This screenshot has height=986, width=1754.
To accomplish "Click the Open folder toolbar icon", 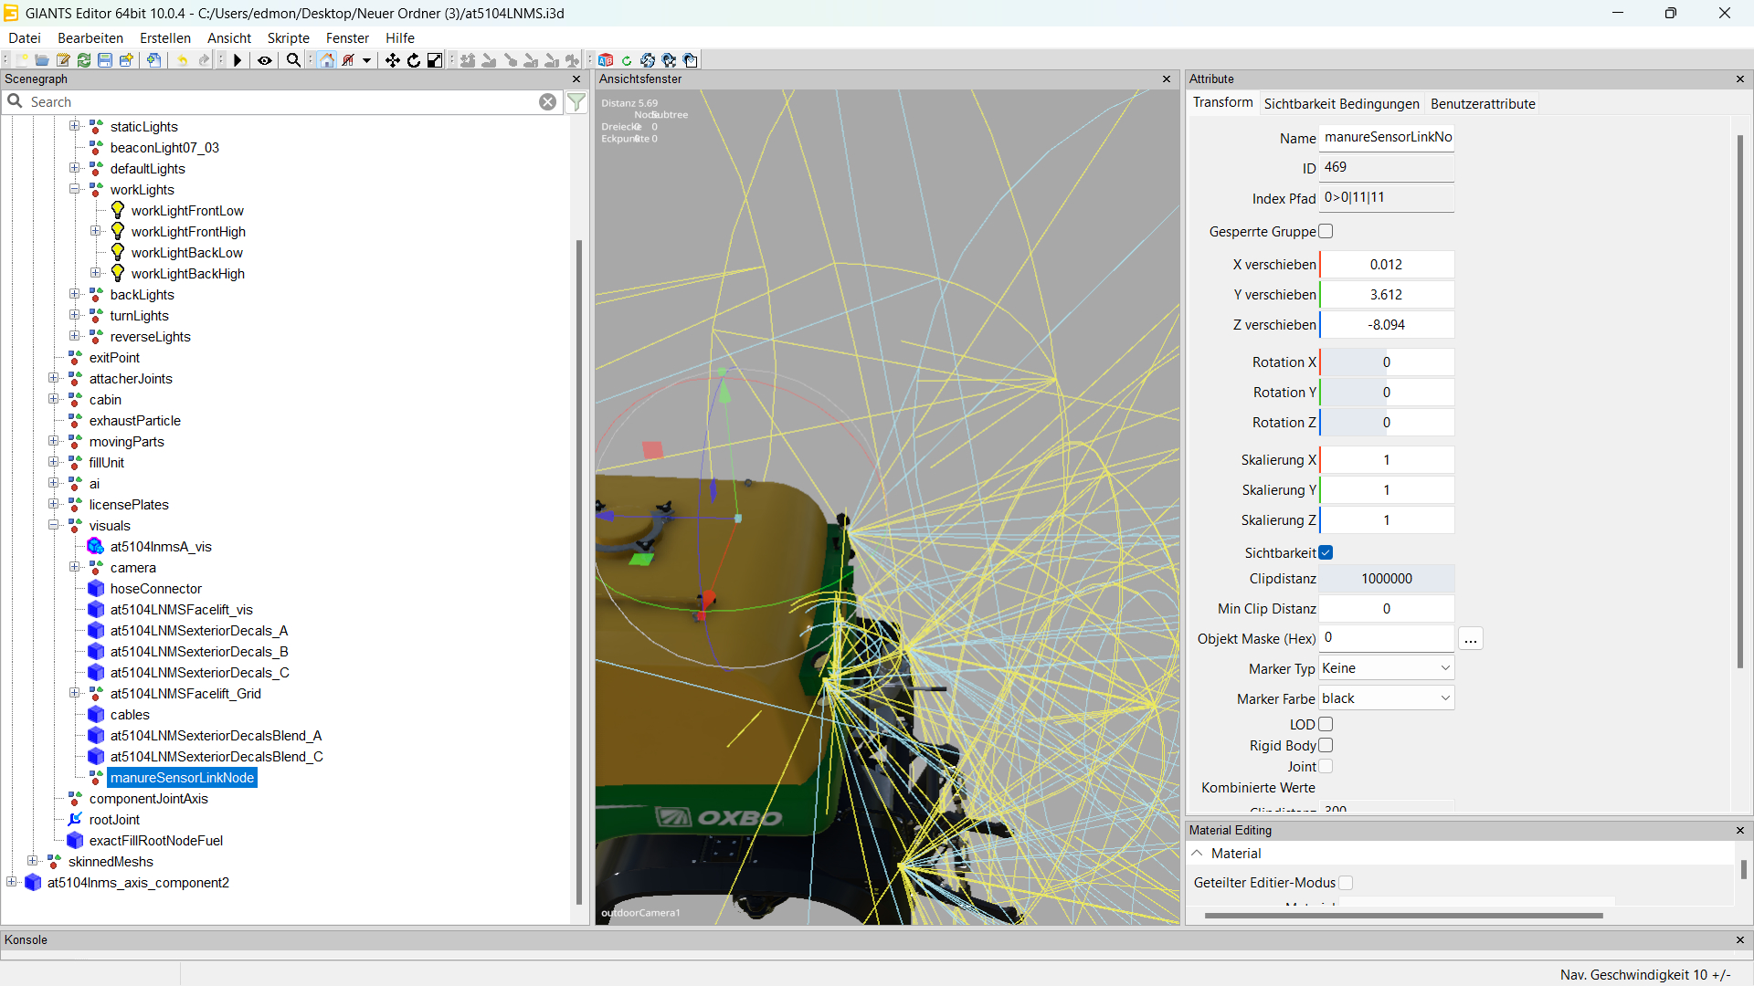I will tap(42, 60).
